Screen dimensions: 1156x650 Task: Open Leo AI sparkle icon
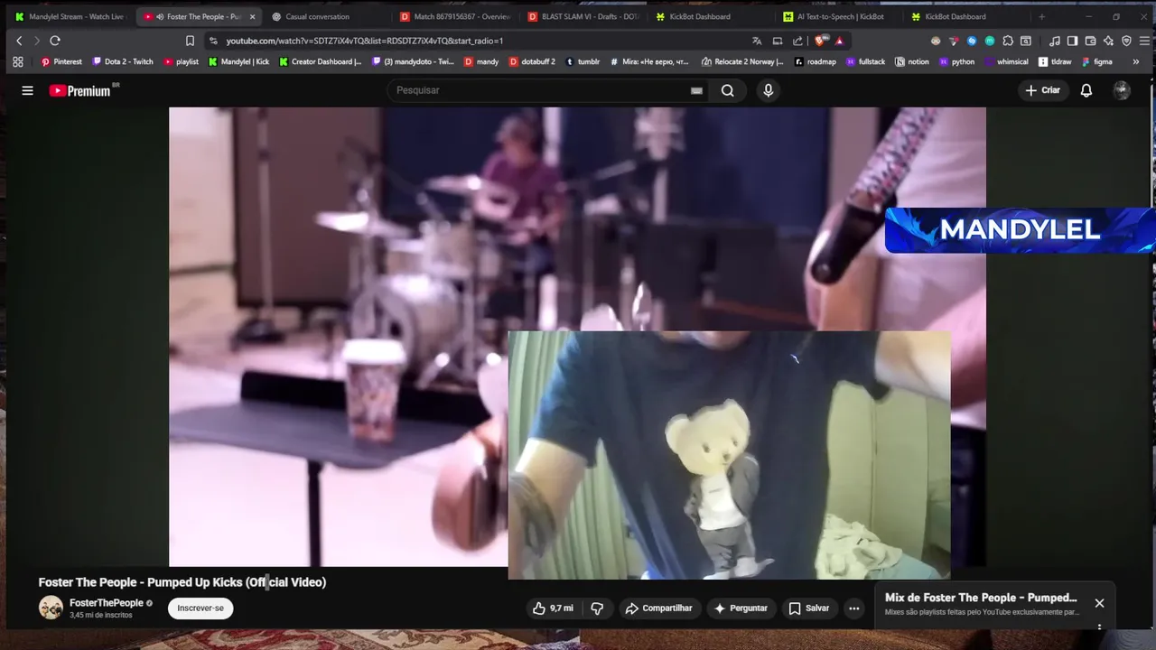(1108, 41)
